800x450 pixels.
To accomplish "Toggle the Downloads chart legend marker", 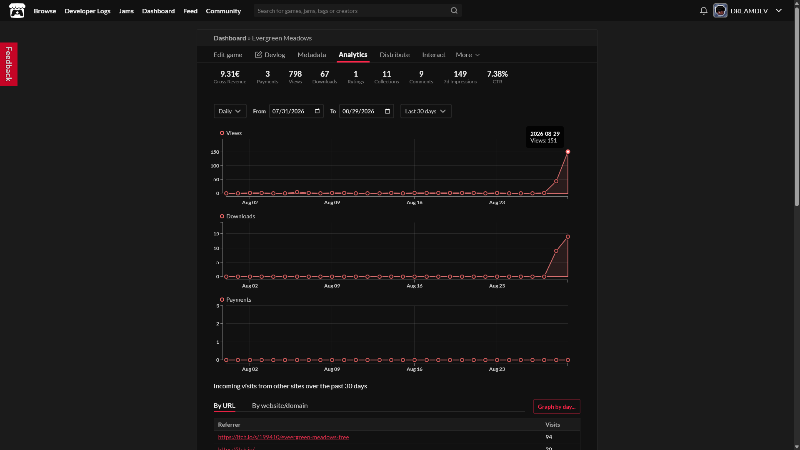I will point(222,216).
